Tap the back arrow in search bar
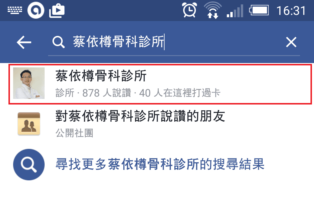 pos(24,42)
